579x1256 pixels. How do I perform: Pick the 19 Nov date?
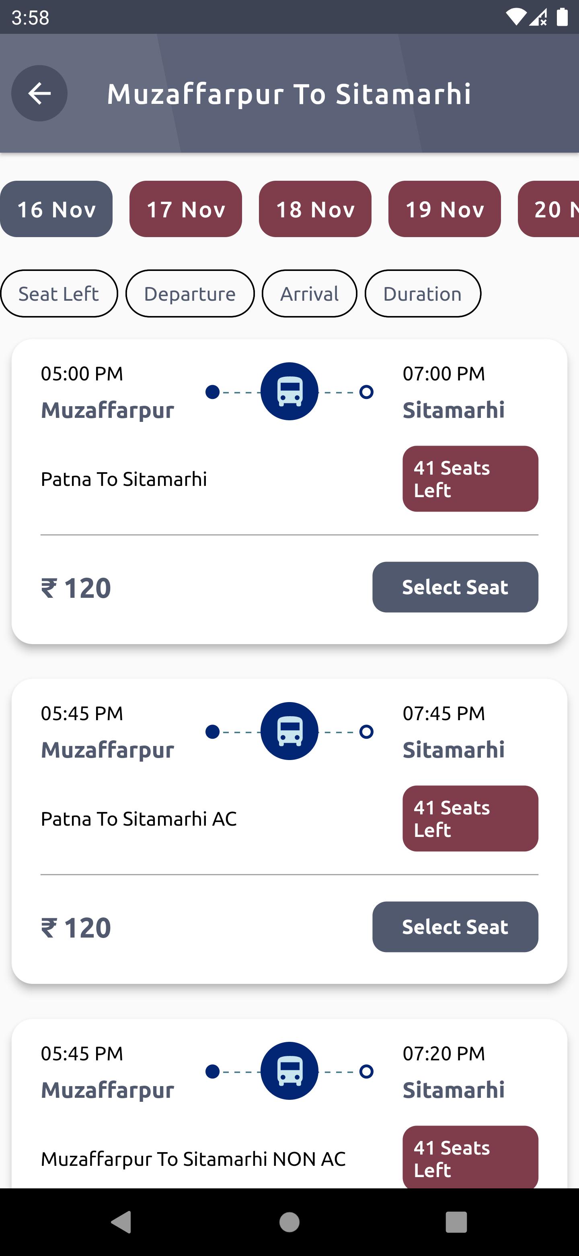click(x=445, y=209)
